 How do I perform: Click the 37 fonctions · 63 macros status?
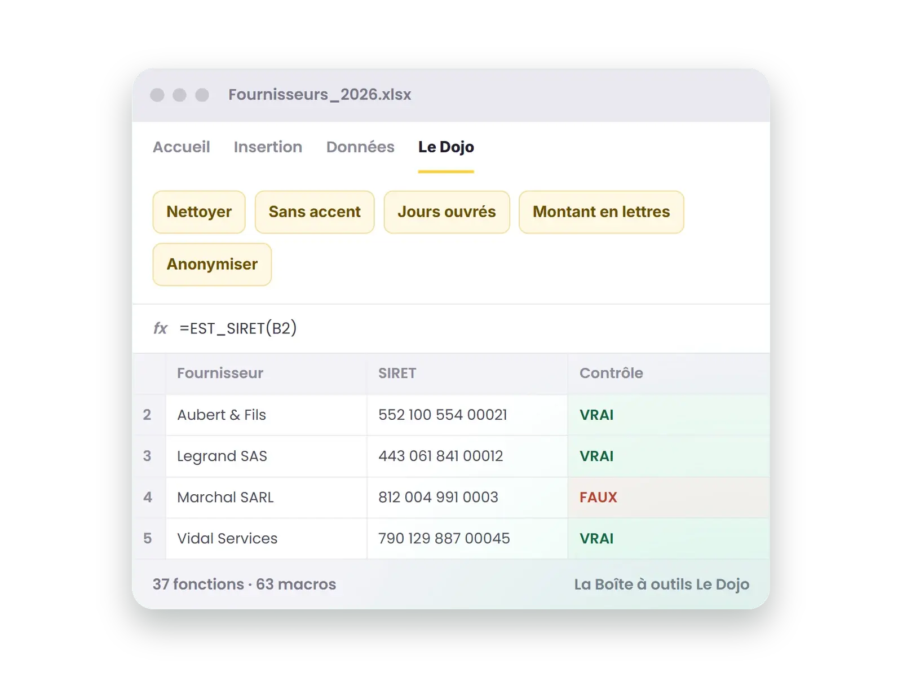(x=244, y=584)
